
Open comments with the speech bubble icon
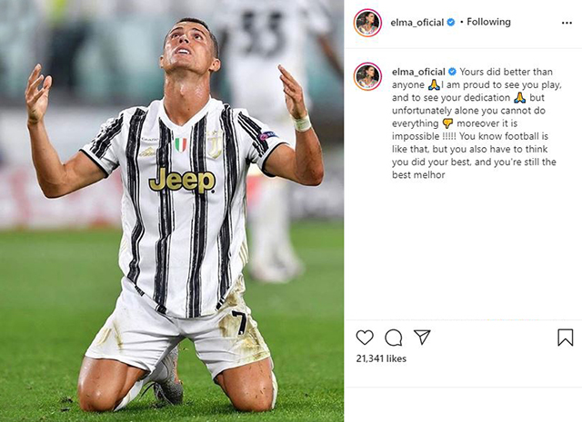click(394, 338)
